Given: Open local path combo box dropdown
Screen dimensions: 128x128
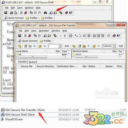Looking at the screenshot, I should click(x=60, y=46).
